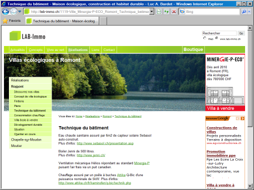Click the search magnifier icon

[244, 12]
